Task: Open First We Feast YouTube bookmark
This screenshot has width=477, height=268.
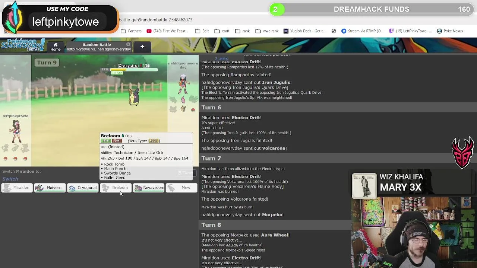Action: pos(167,31)
